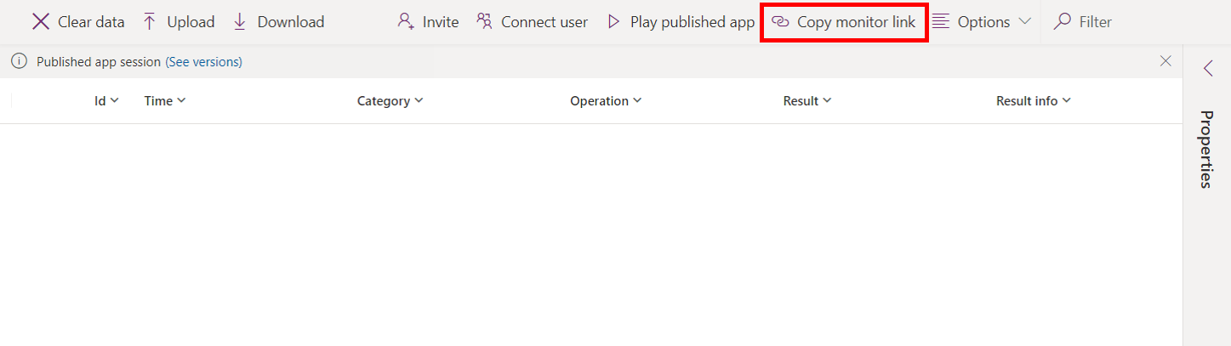Click the Upload arrow icon
Viewport: 1231px width, 346px height.
pos(150,22)
